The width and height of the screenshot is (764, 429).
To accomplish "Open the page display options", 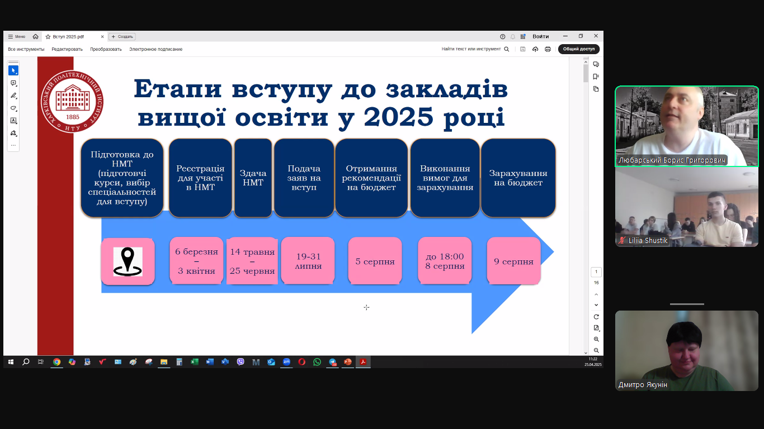I will (596, 328).
